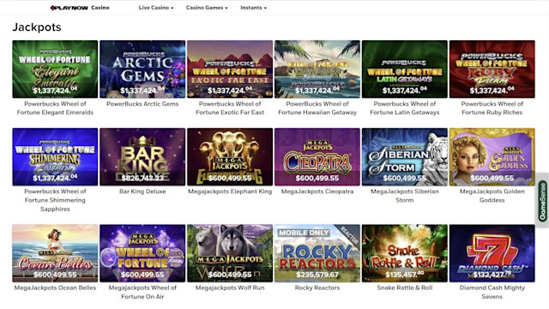Launch the PowerBucks Arctic Gems thumbnail

click(142, 69)
